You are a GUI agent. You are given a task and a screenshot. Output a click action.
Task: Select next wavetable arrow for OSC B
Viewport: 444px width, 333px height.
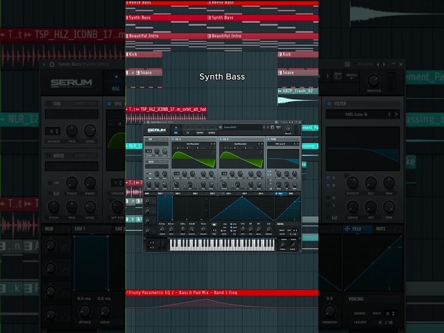click(262, 144)
